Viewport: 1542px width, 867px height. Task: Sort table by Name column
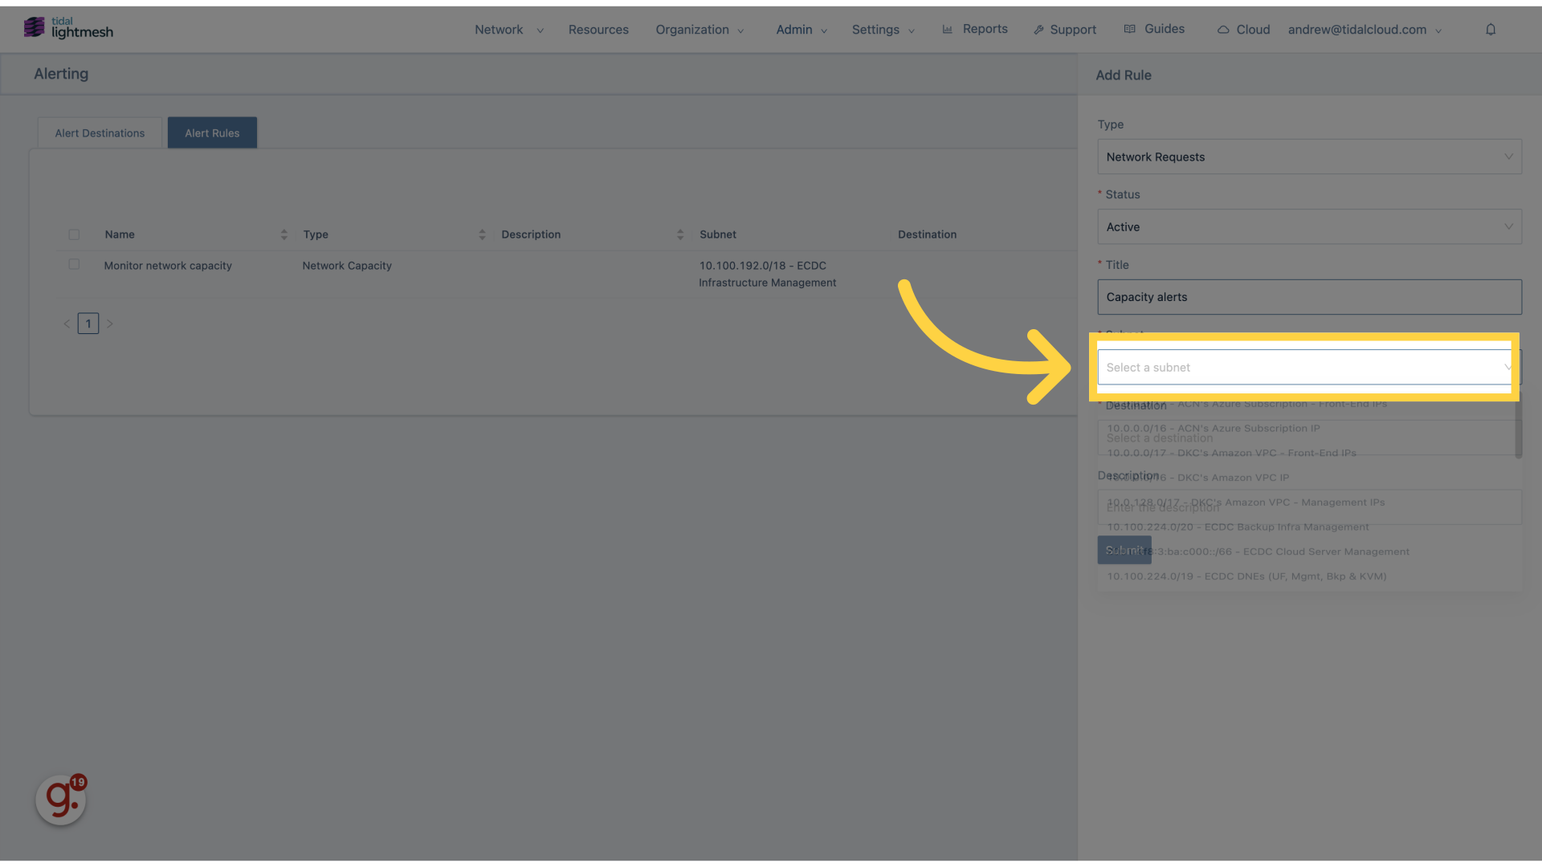[284, 234]
